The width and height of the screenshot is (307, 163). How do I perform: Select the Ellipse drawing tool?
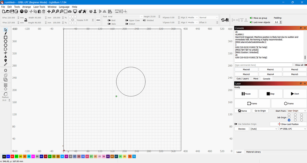5,41
